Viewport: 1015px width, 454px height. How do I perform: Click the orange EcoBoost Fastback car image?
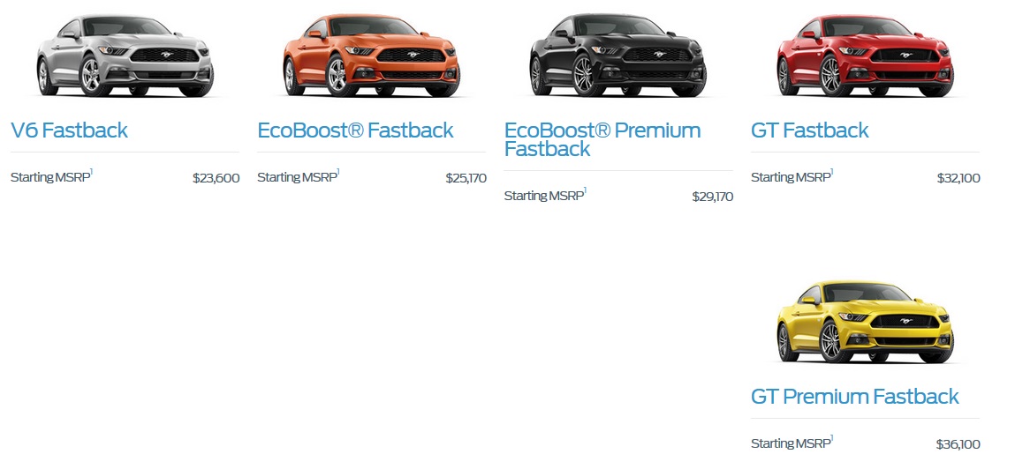(371, 56)
